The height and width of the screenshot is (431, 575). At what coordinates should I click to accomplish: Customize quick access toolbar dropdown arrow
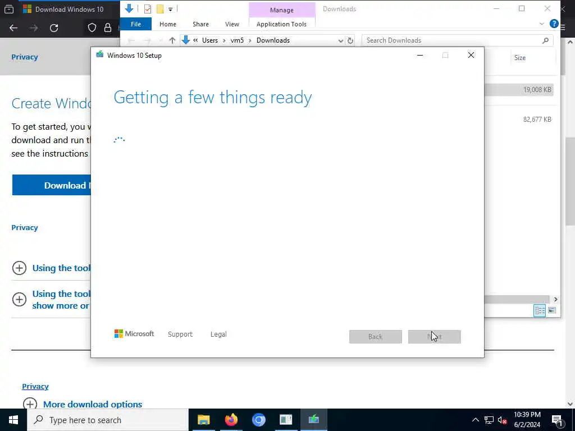tap(171, 9)
